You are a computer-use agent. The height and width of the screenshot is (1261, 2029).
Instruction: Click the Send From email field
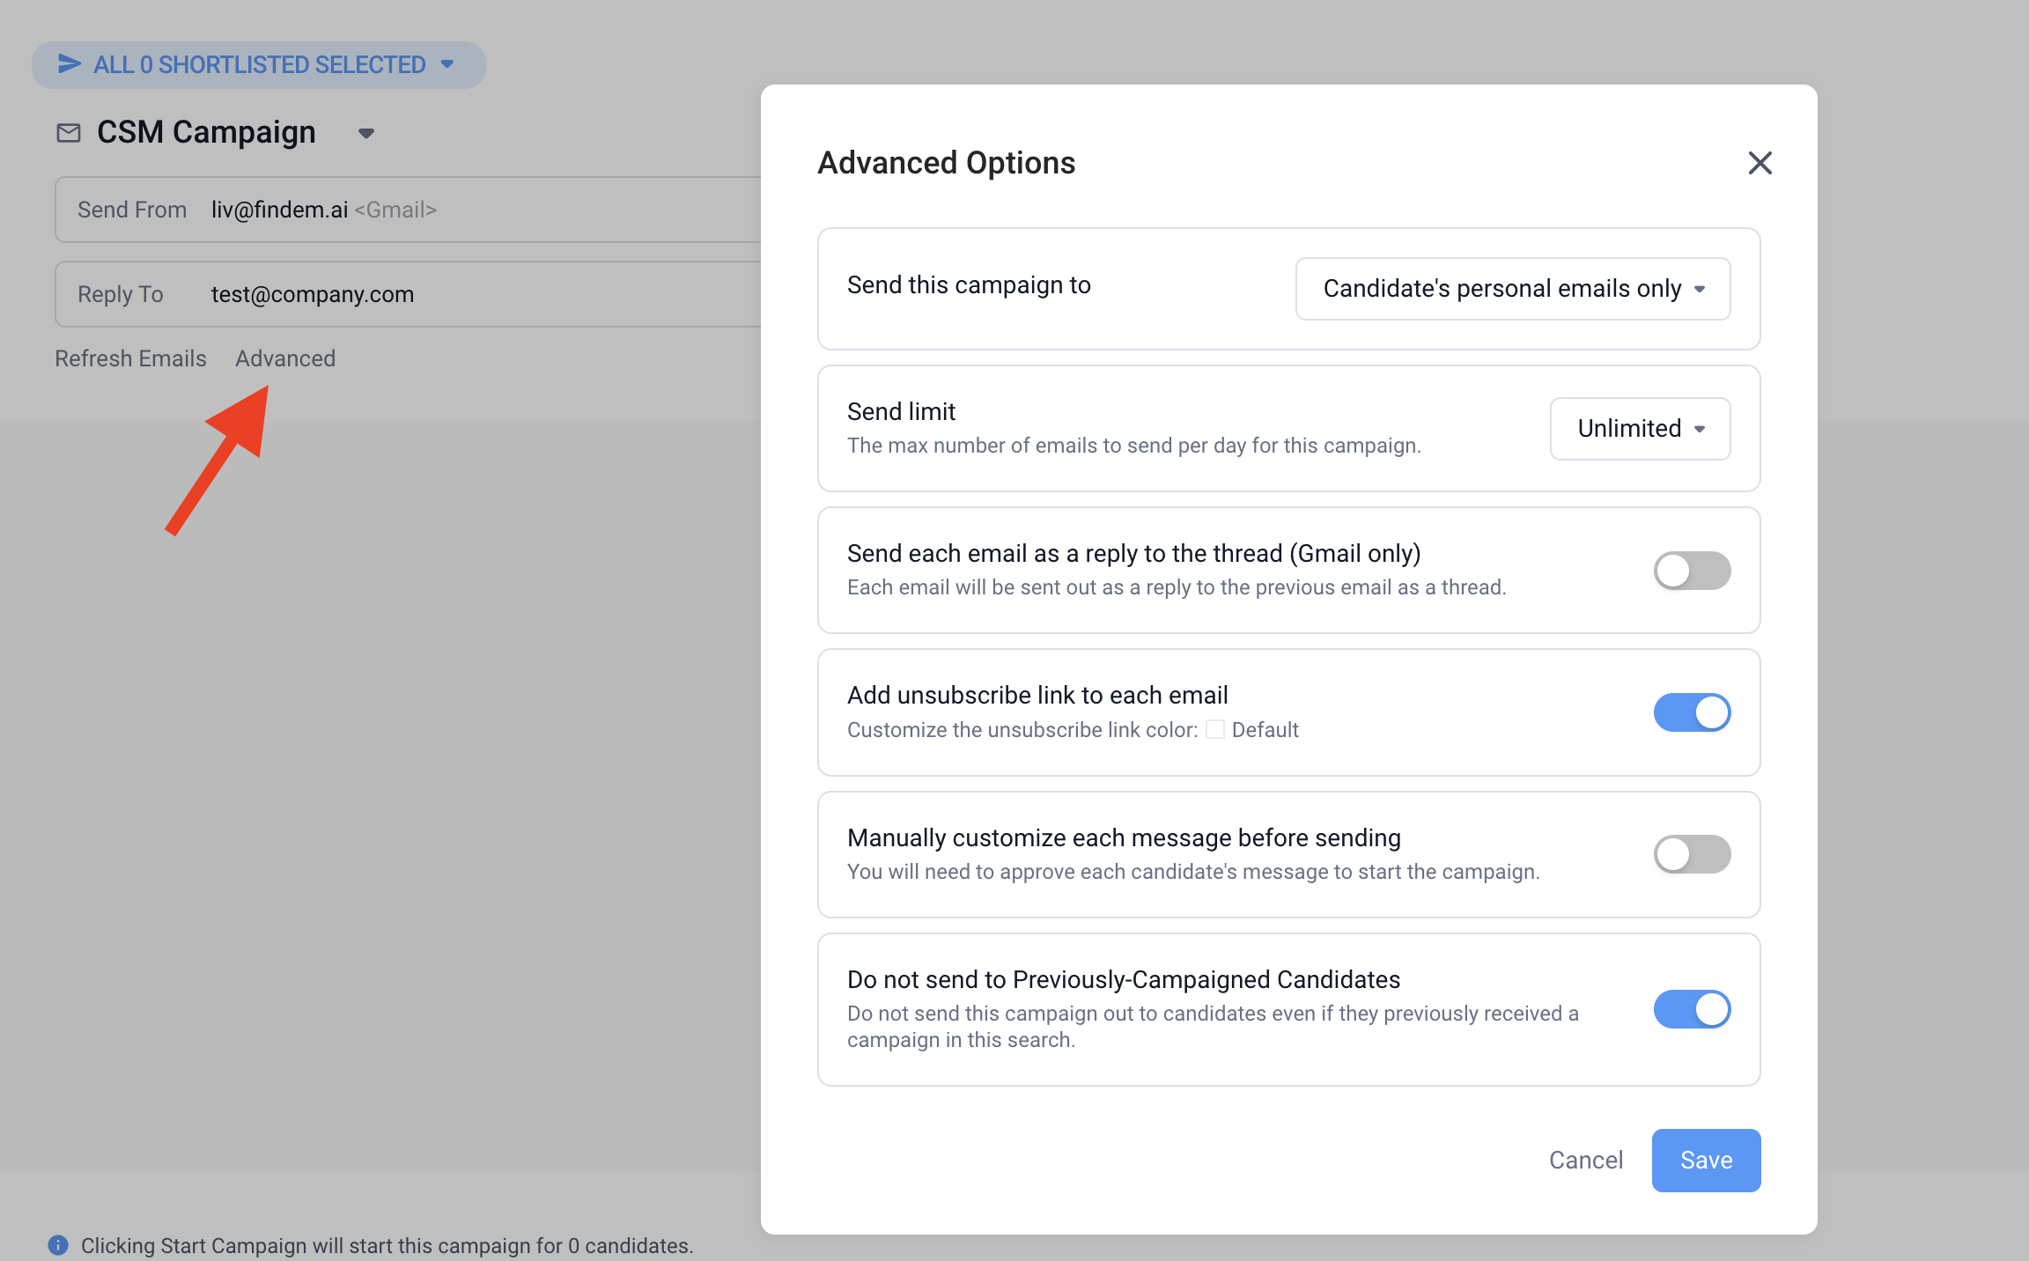point(409,210)
